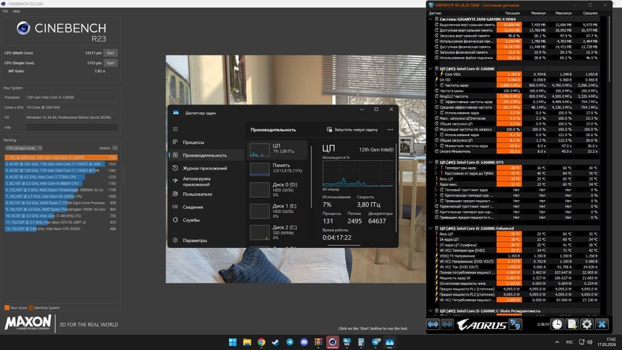Select ЦП performance graph entry

point(277,150)
